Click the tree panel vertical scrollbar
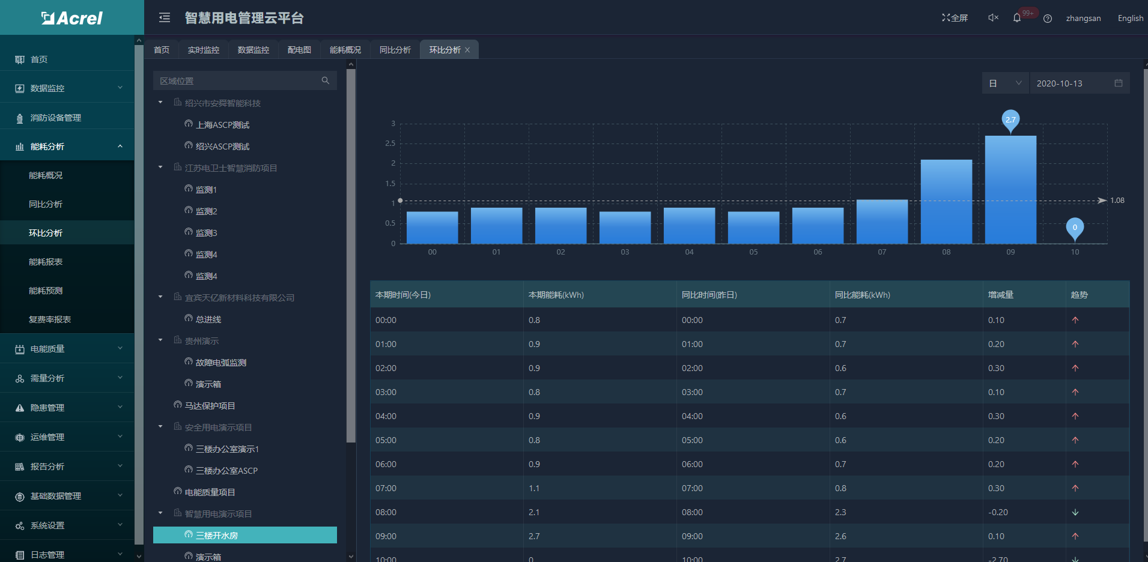Image resolution: width=1148 pixels, height=562 pixels. [351, 256]
